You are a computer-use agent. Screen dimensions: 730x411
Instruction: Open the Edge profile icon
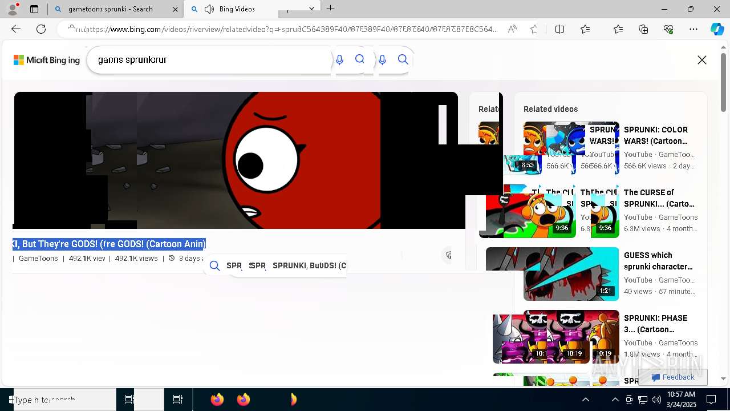[13, 9]
